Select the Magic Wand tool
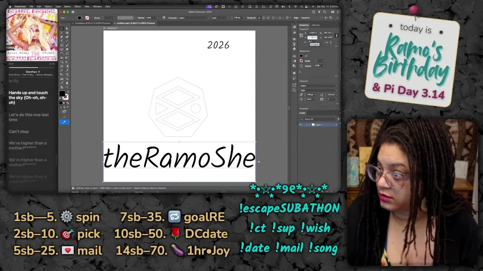Image resolution: width=483 pixels, height=271 pixels. point(62,33)
